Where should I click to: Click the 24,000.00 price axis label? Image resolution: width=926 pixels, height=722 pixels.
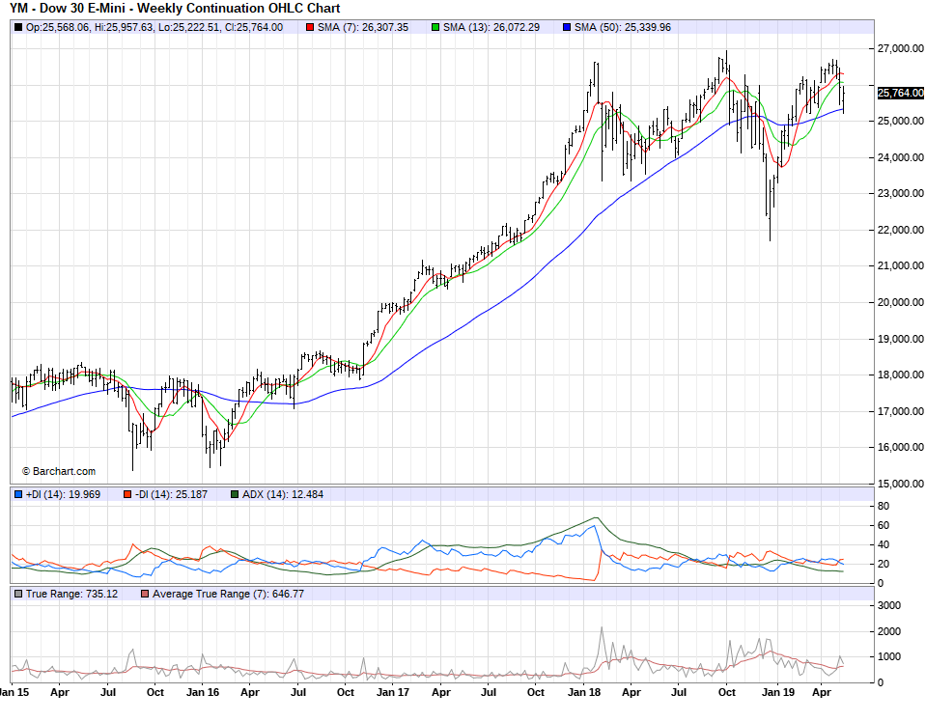[901, 157]
